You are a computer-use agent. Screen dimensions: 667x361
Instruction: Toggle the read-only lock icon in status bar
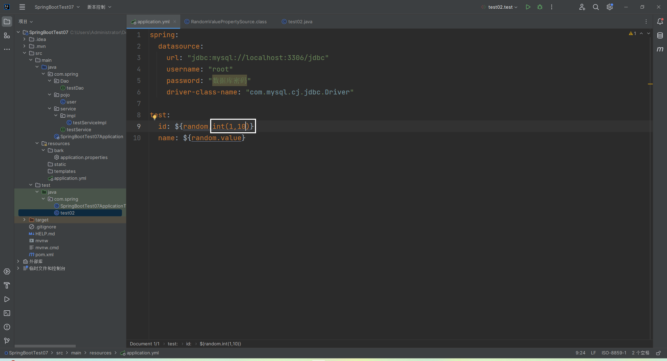pyautogui.click(x=658, y=353)
